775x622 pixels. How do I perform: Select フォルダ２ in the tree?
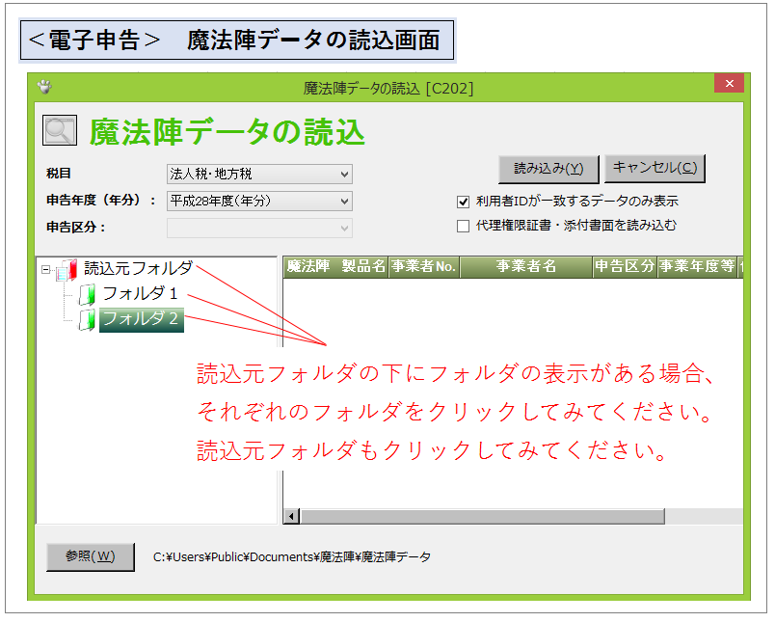(142, 319)
